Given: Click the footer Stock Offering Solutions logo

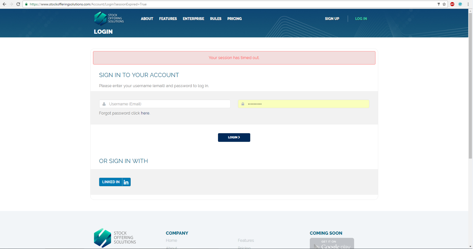Looking at the screenshot, I should coord(115,238).
